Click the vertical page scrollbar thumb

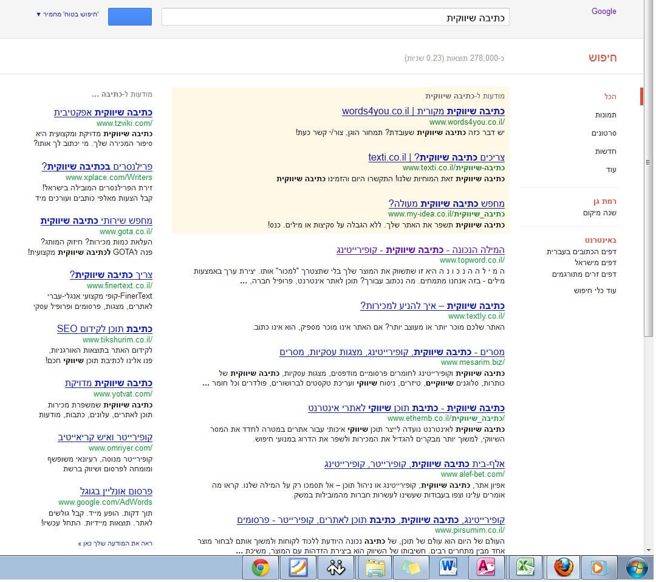pos(649,168)
